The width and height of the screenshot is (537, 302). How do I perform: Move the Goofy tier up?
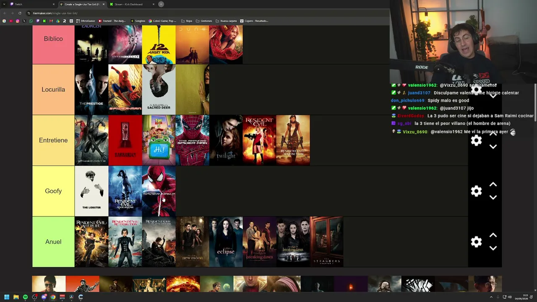[x=493, y=185]
